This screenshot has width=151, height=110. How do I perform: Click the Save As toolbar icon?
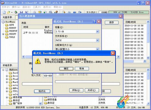click(x=27, y=12)
